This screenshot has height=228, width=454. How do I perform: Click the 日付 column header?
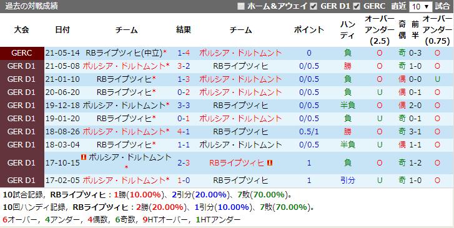point(62,29)
